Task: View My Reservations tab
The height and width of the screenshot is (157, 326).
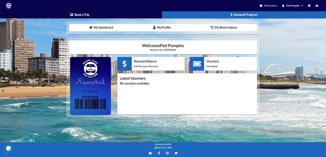Action: (224, 27)
